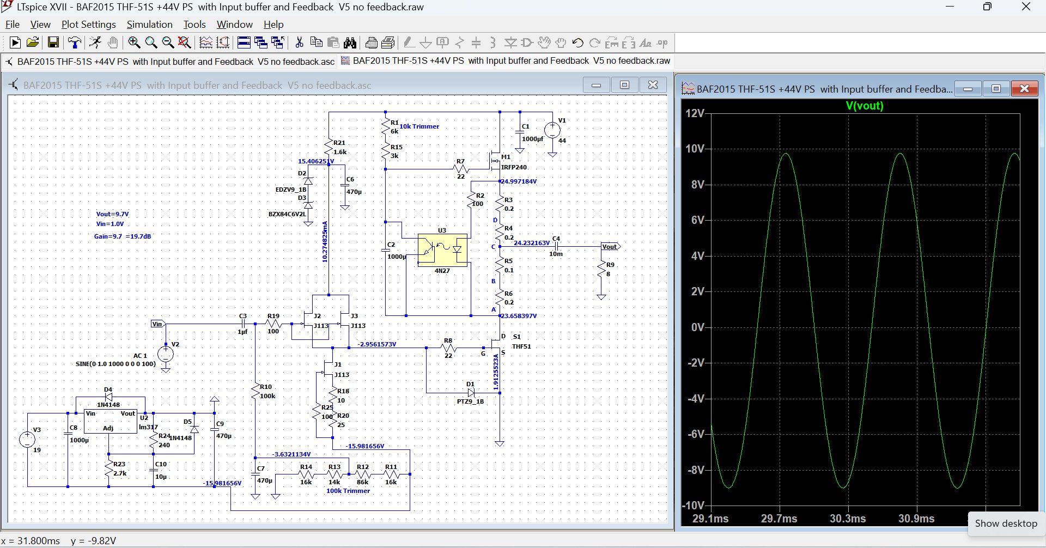Viewport: 1046px width, 548px height.
Task: Switch to the V5 no feedback.asc tab
Action: click(170, 62)
